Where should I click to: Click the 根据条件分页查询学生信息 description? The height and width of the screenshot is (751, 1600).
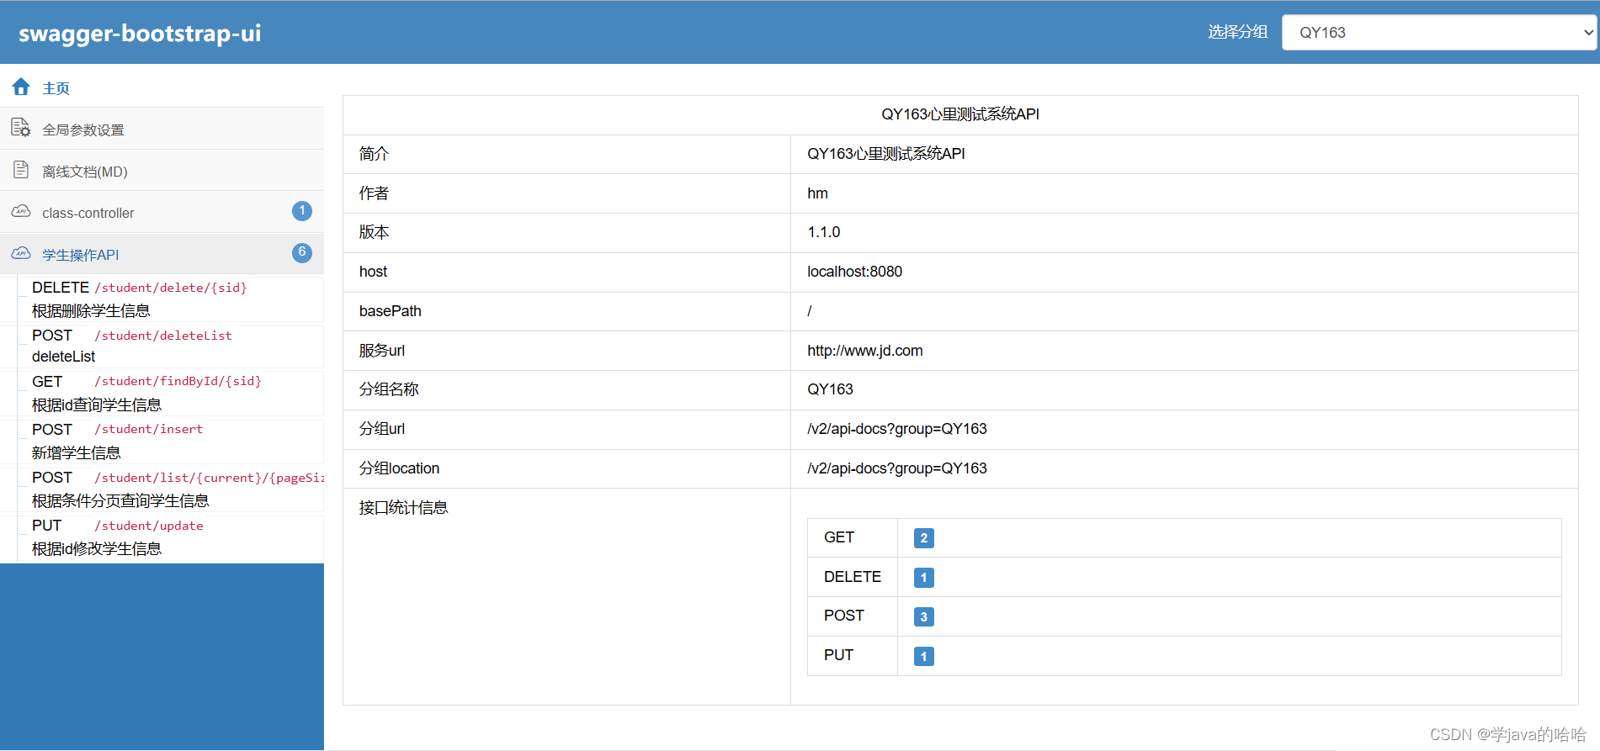(x=120, y=501)
